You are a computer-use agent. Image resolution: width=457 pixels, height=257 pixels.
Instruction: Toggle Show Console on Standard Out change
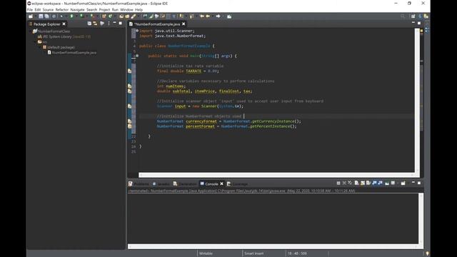(x=374, y=183)
